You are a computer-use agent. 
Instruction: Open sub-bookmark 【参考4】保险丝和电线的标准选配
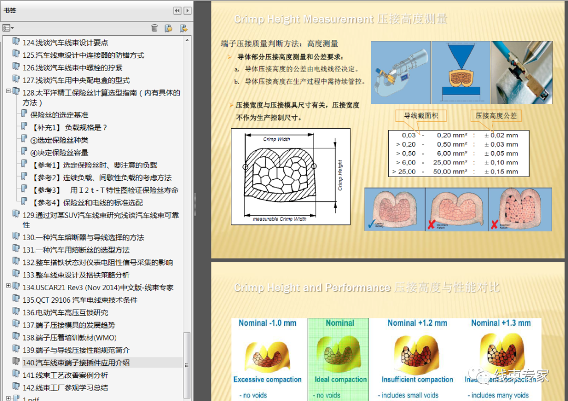point(87,203)
